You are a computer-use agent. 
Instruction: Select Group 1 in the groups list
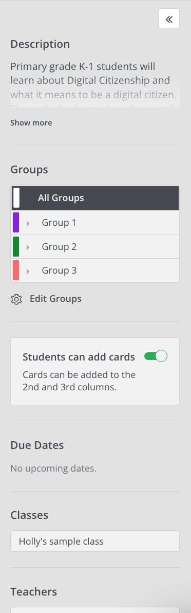(95, 223)
